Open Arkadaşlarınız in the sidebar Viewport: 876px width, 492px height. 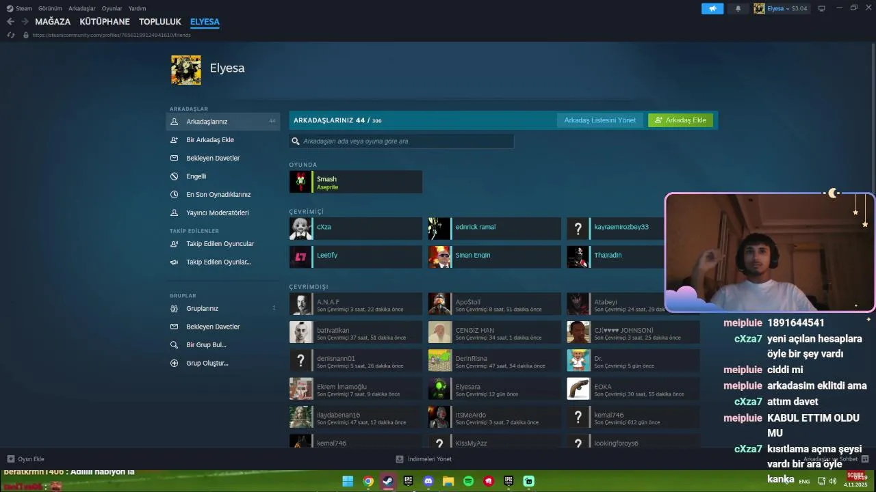pyautogui.click(x=222, y=122)
